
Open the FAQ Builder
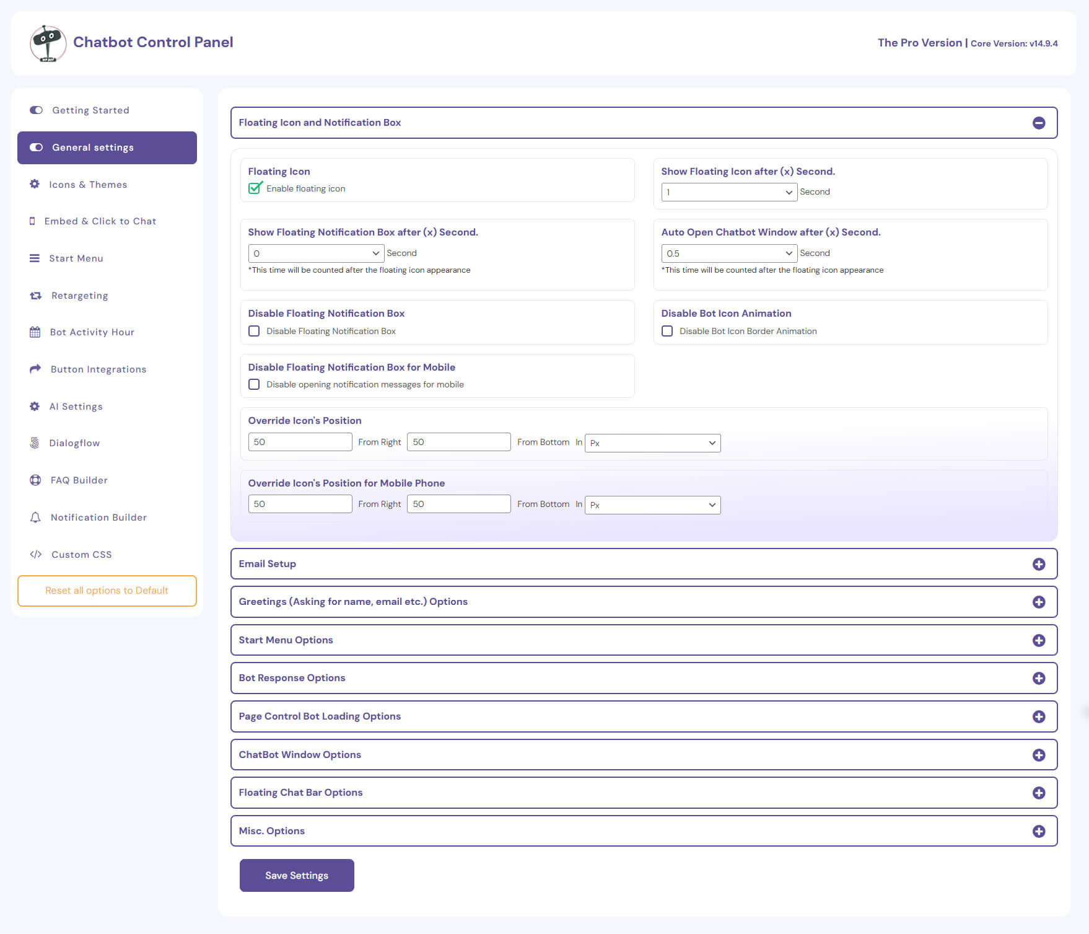[107, 480]
